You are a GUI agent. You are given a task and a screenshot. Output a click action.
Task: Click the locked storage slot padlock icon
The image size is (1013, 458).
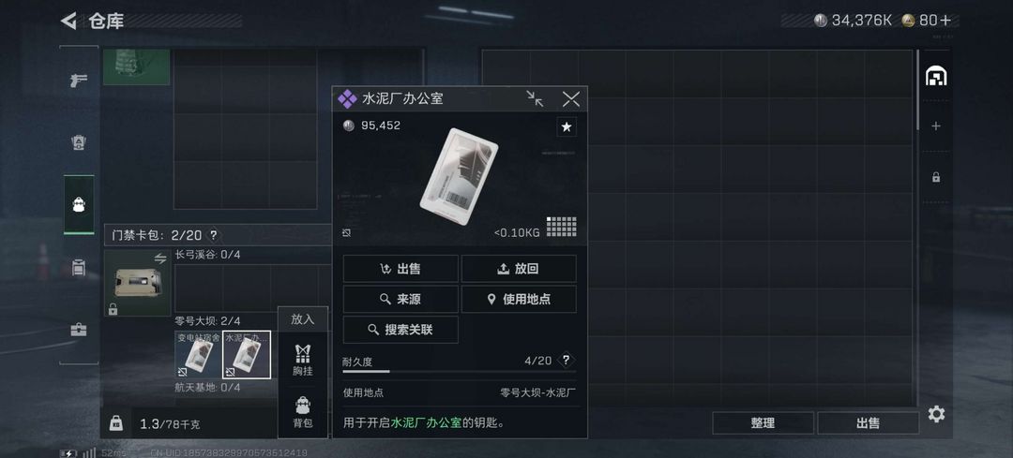click(936, 177)
